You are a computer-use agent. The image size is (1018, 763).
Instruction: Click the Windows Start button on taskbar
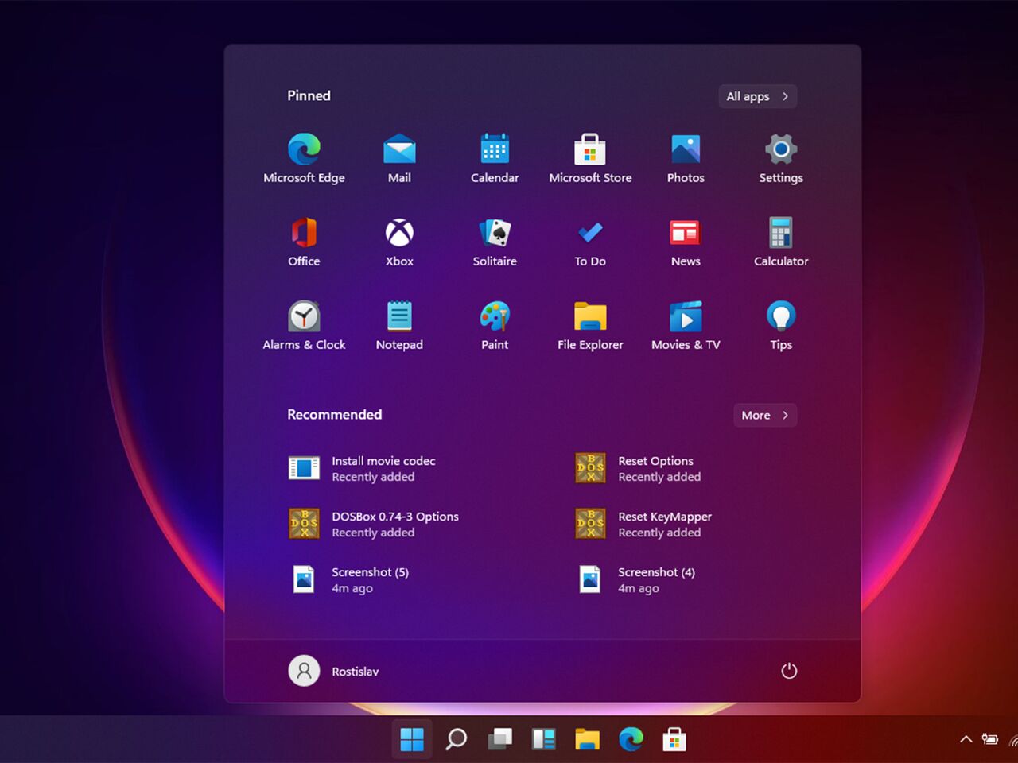(412, 739)
